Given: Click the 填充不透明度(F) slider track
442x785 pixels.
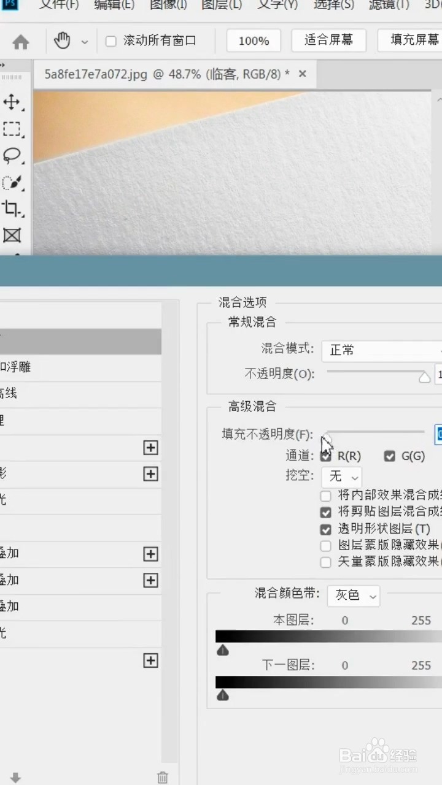Looking at the screenshot, I should click(x=375, y=432).
